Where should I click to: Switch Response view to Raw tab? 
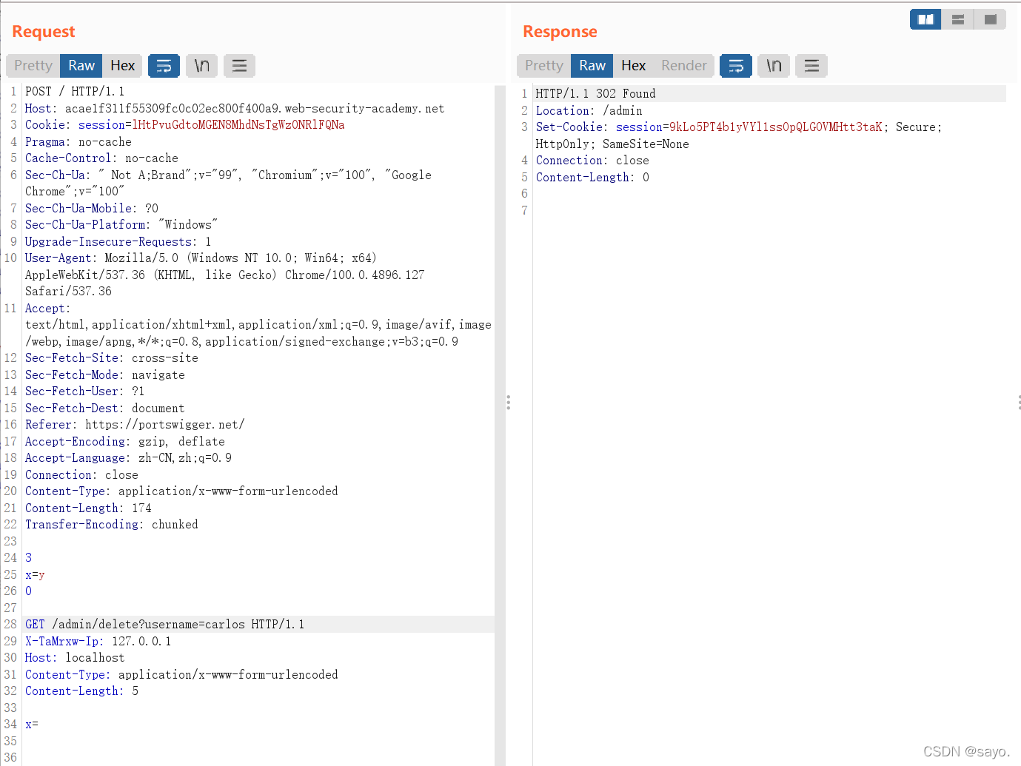[592, 66]
